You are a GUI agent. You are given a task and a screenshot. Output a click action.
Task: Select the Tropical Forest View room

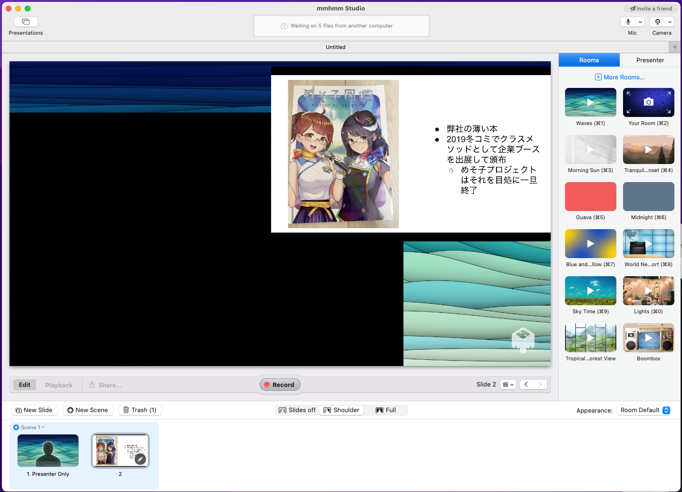[x=590, y=338]
